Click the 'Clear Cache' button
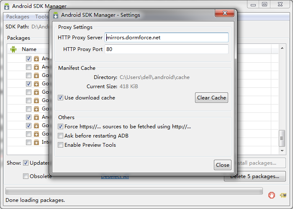Screen dimensions: 293x209 pyautogui.click(x=211, y=97)
